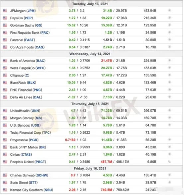Open the Citigroup (C) link
This screenshot has height=195, width=184.
(x=20, y=75)
